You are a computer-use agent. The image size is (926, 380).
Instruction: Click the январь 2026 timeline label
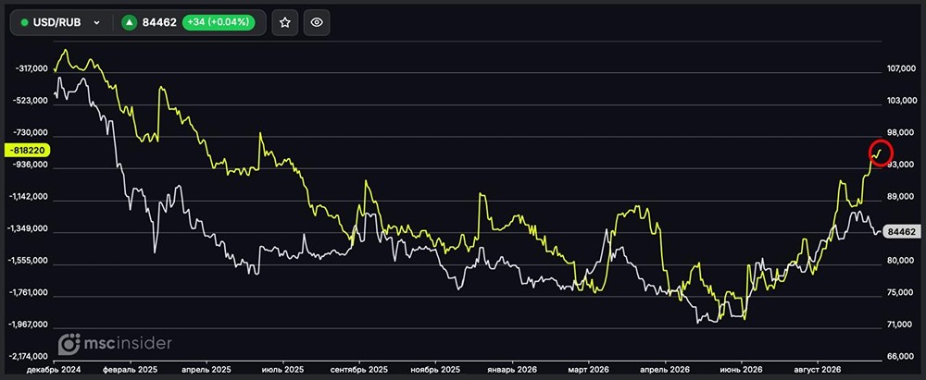tap(511, 370)
